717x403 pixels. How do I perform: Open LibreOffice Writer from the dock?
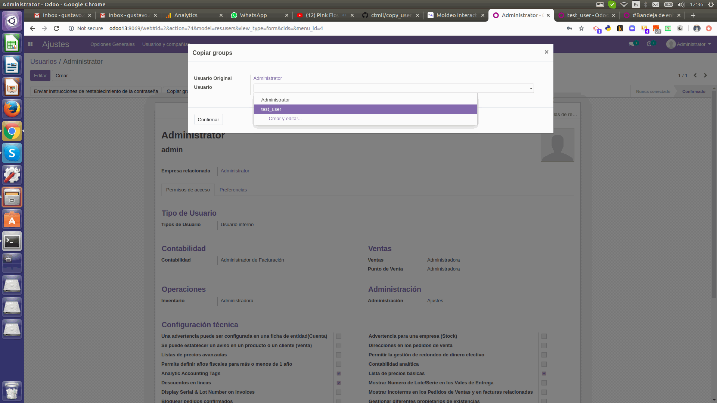coord(12,65)
